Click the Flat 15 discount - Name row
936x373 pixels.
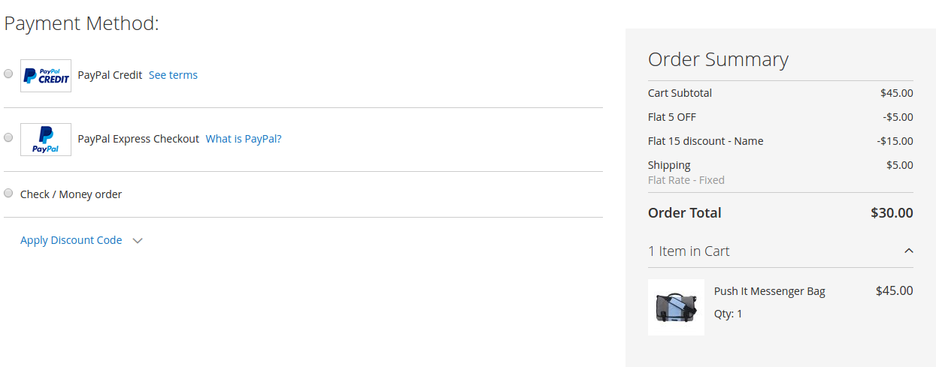(x=705, y=141)
